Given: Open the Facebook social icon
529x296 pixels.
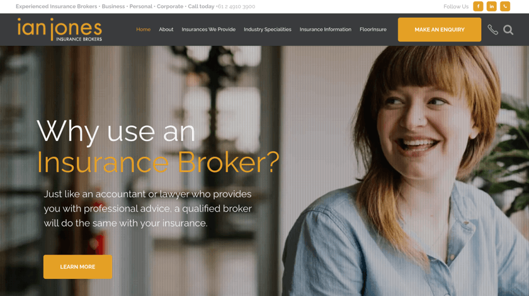Looking at the screenshot, I should point(478,6).
